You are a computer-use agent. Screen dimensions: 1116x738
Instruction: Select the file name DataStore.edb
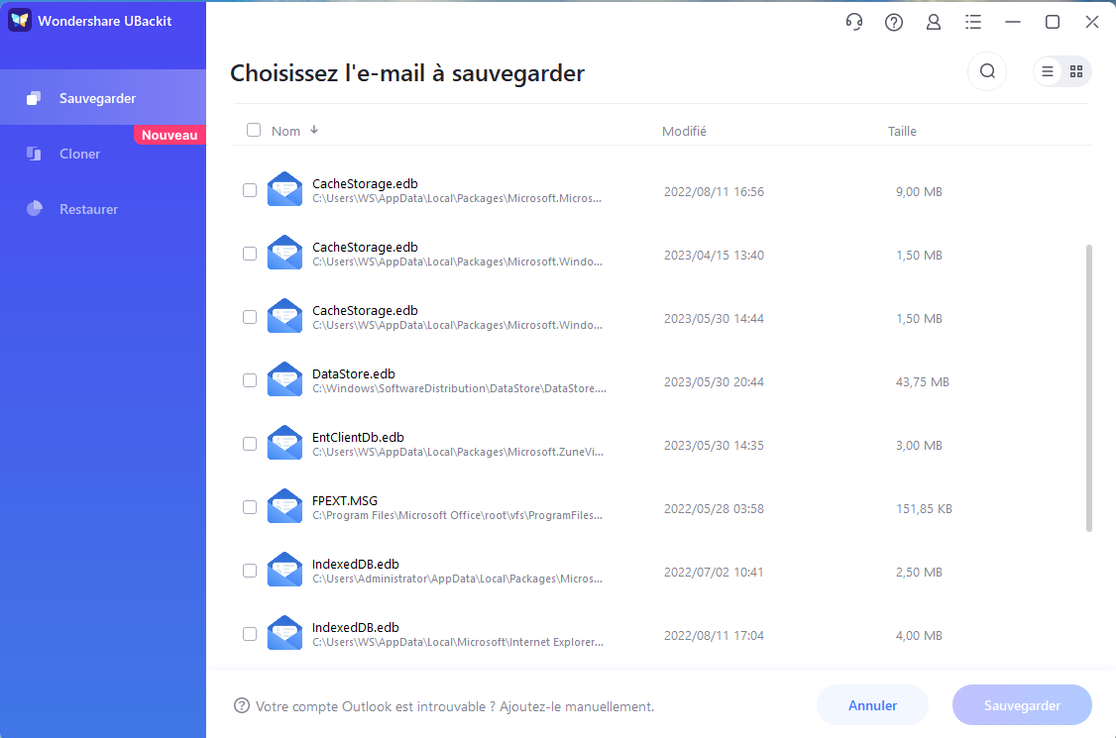(x=354, y=373)
